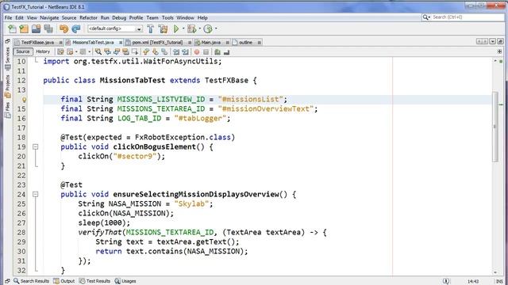
Task: Click the Build Project hammer icon
Action: click(150, 28)
